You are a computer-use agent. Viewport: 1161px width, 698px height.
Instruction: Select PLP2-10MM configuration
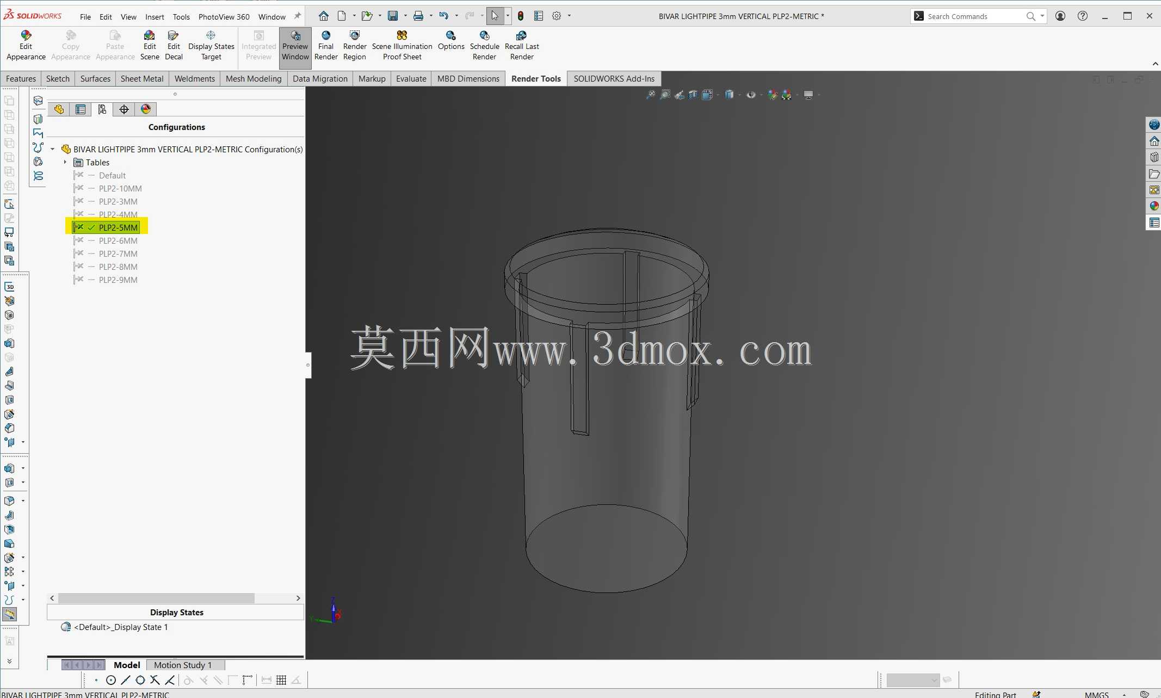[120, 188]
